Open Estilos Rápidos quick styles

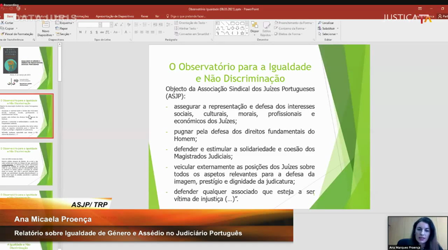coord(266,28)
